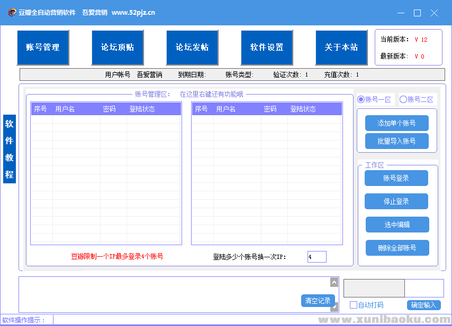Select the 账号二区 radio button
This screenshot has width=452, height=326.
(x=403, y=99)
